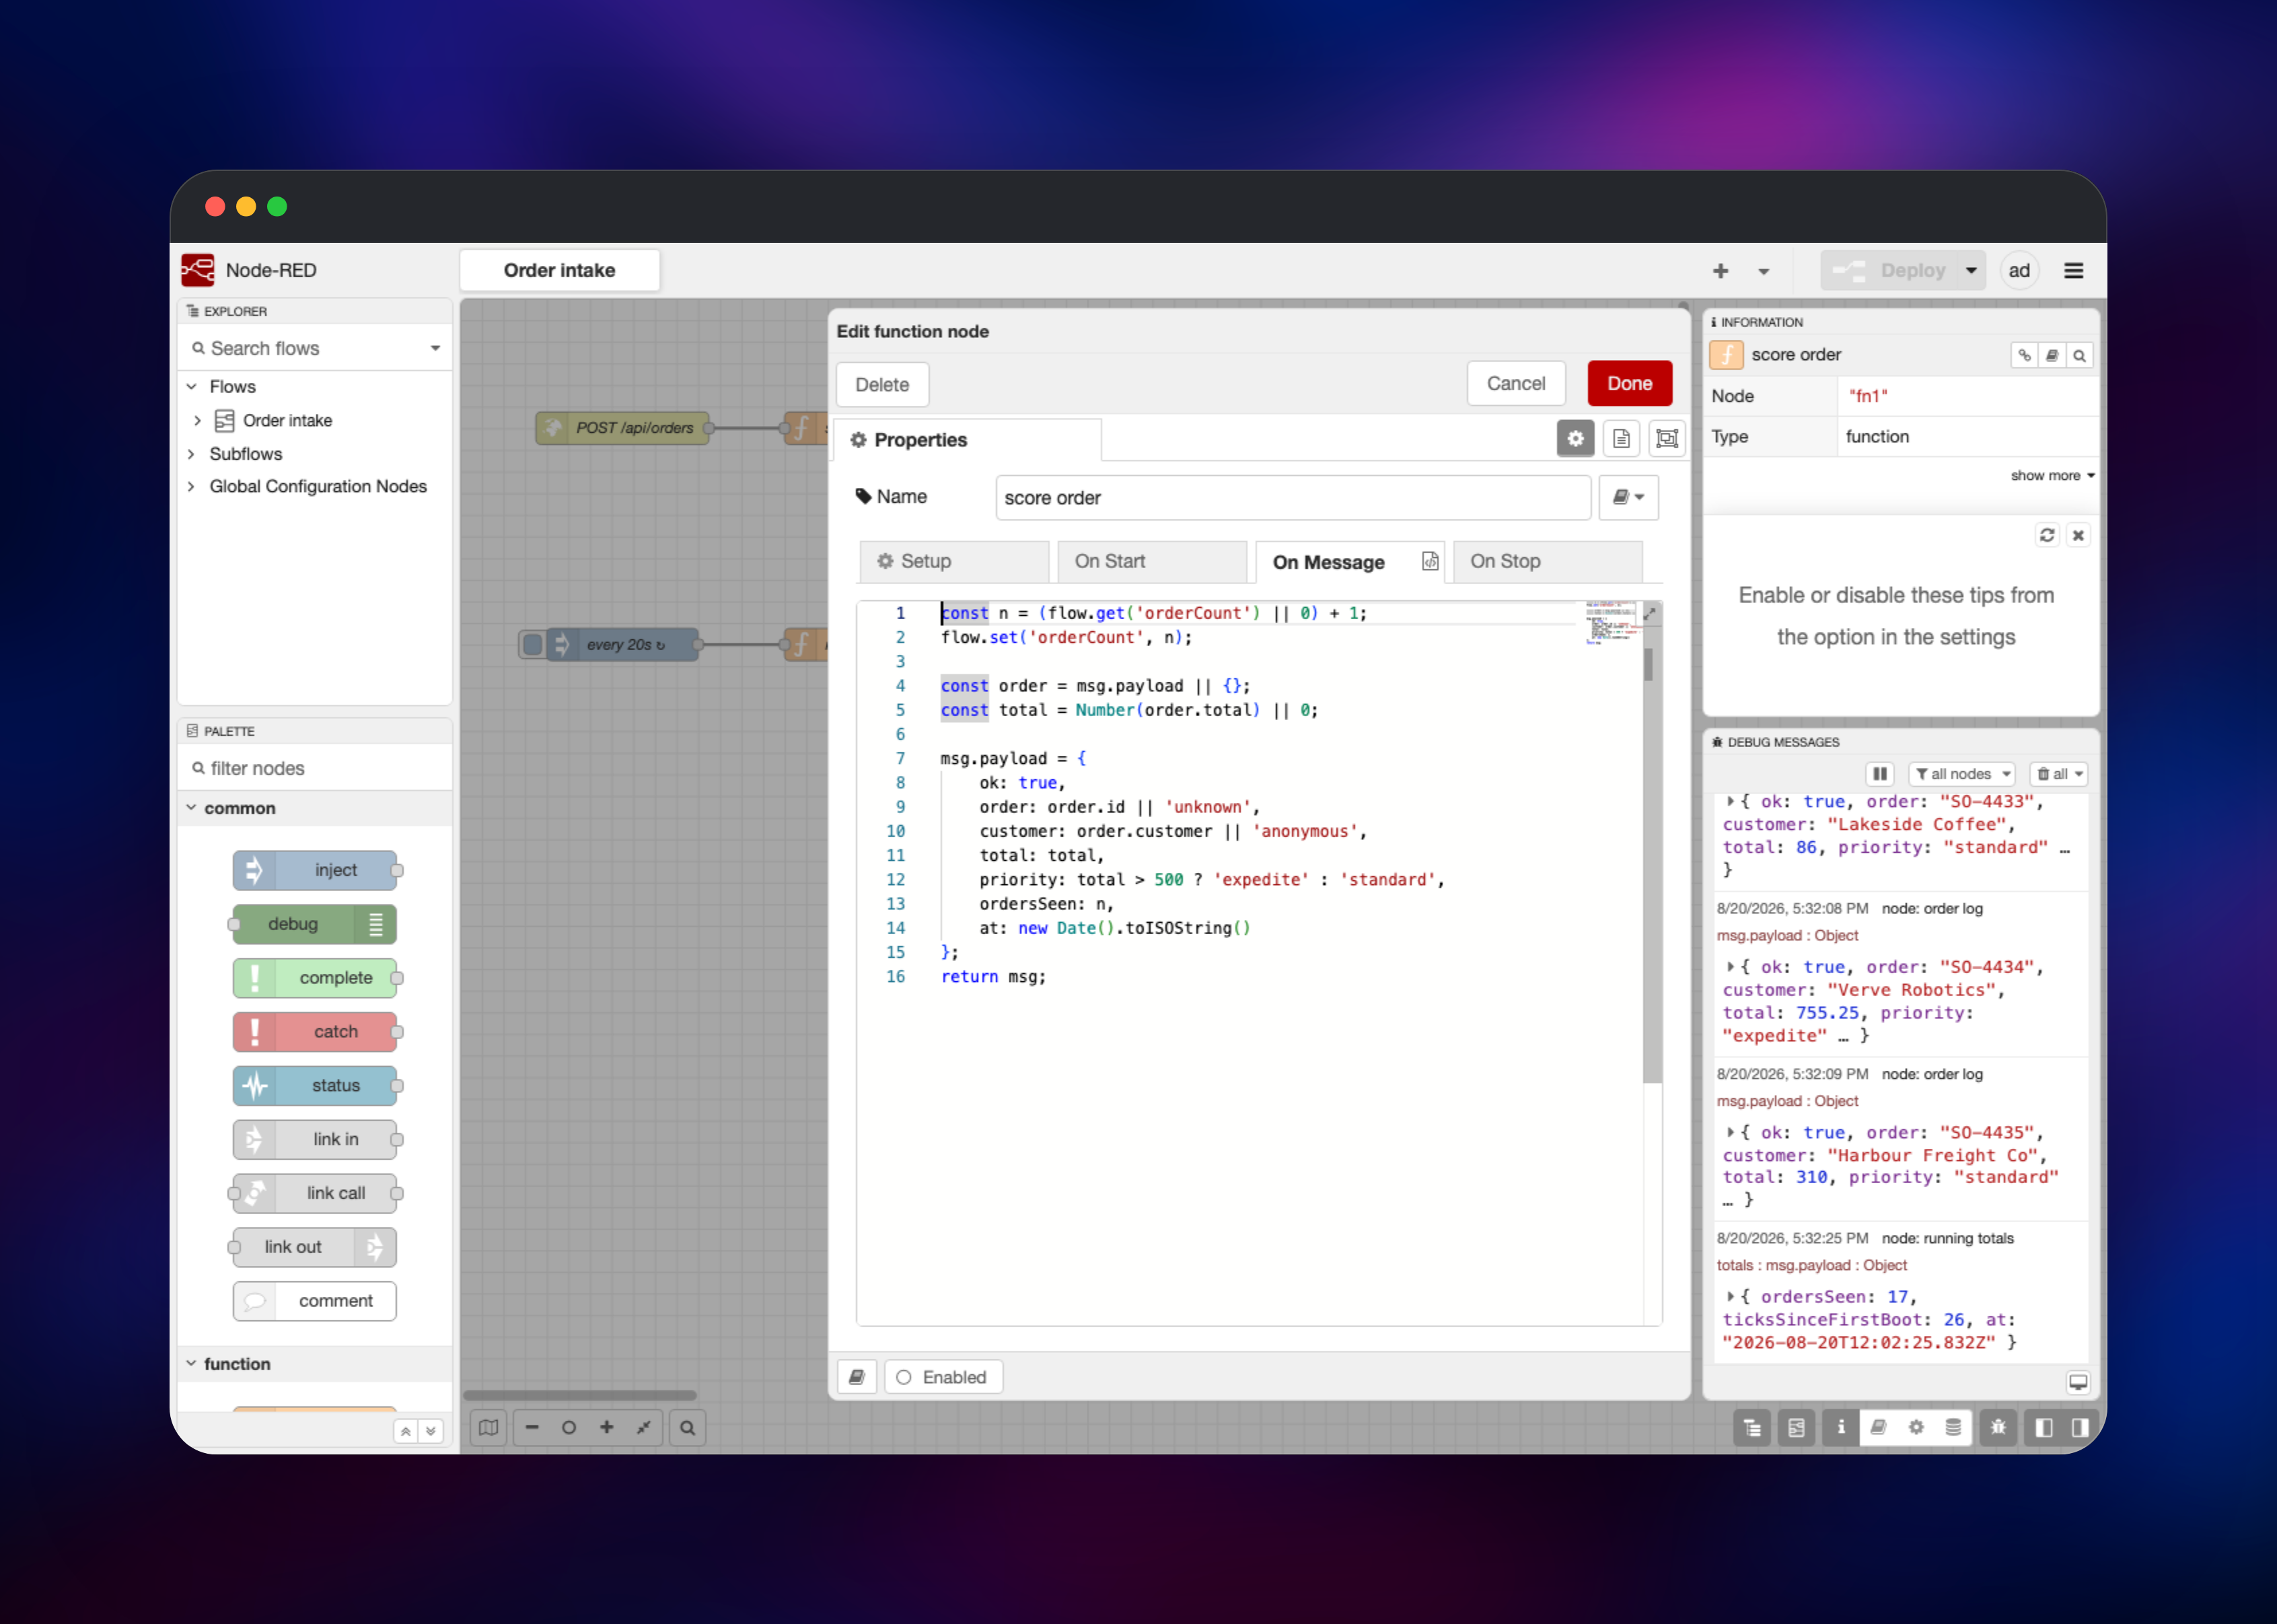
Task: Expand Global Configuration Nodes section
Action: pos(191,486)
